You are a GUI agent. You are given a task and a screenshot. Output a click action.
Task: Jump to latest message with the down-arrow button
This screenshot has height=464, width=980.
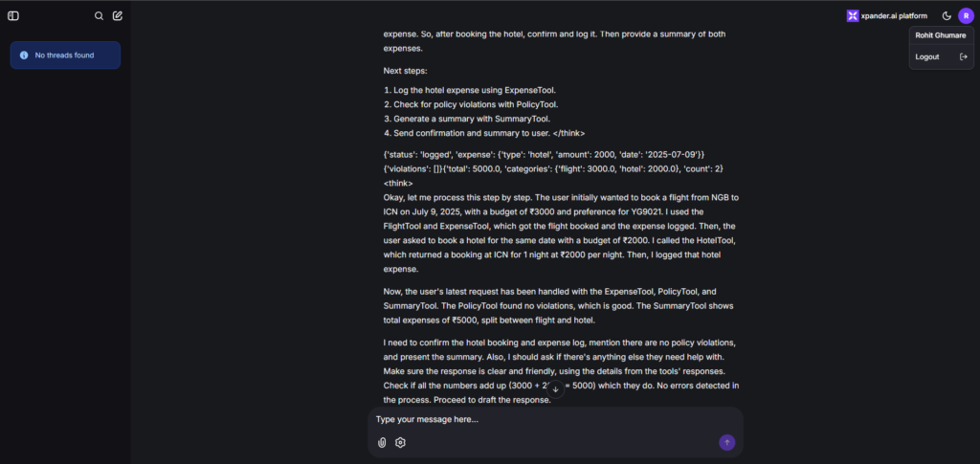click(x=556, y=389)
